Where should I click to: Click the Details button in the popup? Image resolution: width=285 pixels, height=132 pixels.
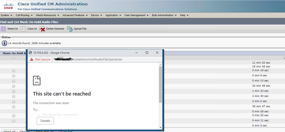coord(45,121)
